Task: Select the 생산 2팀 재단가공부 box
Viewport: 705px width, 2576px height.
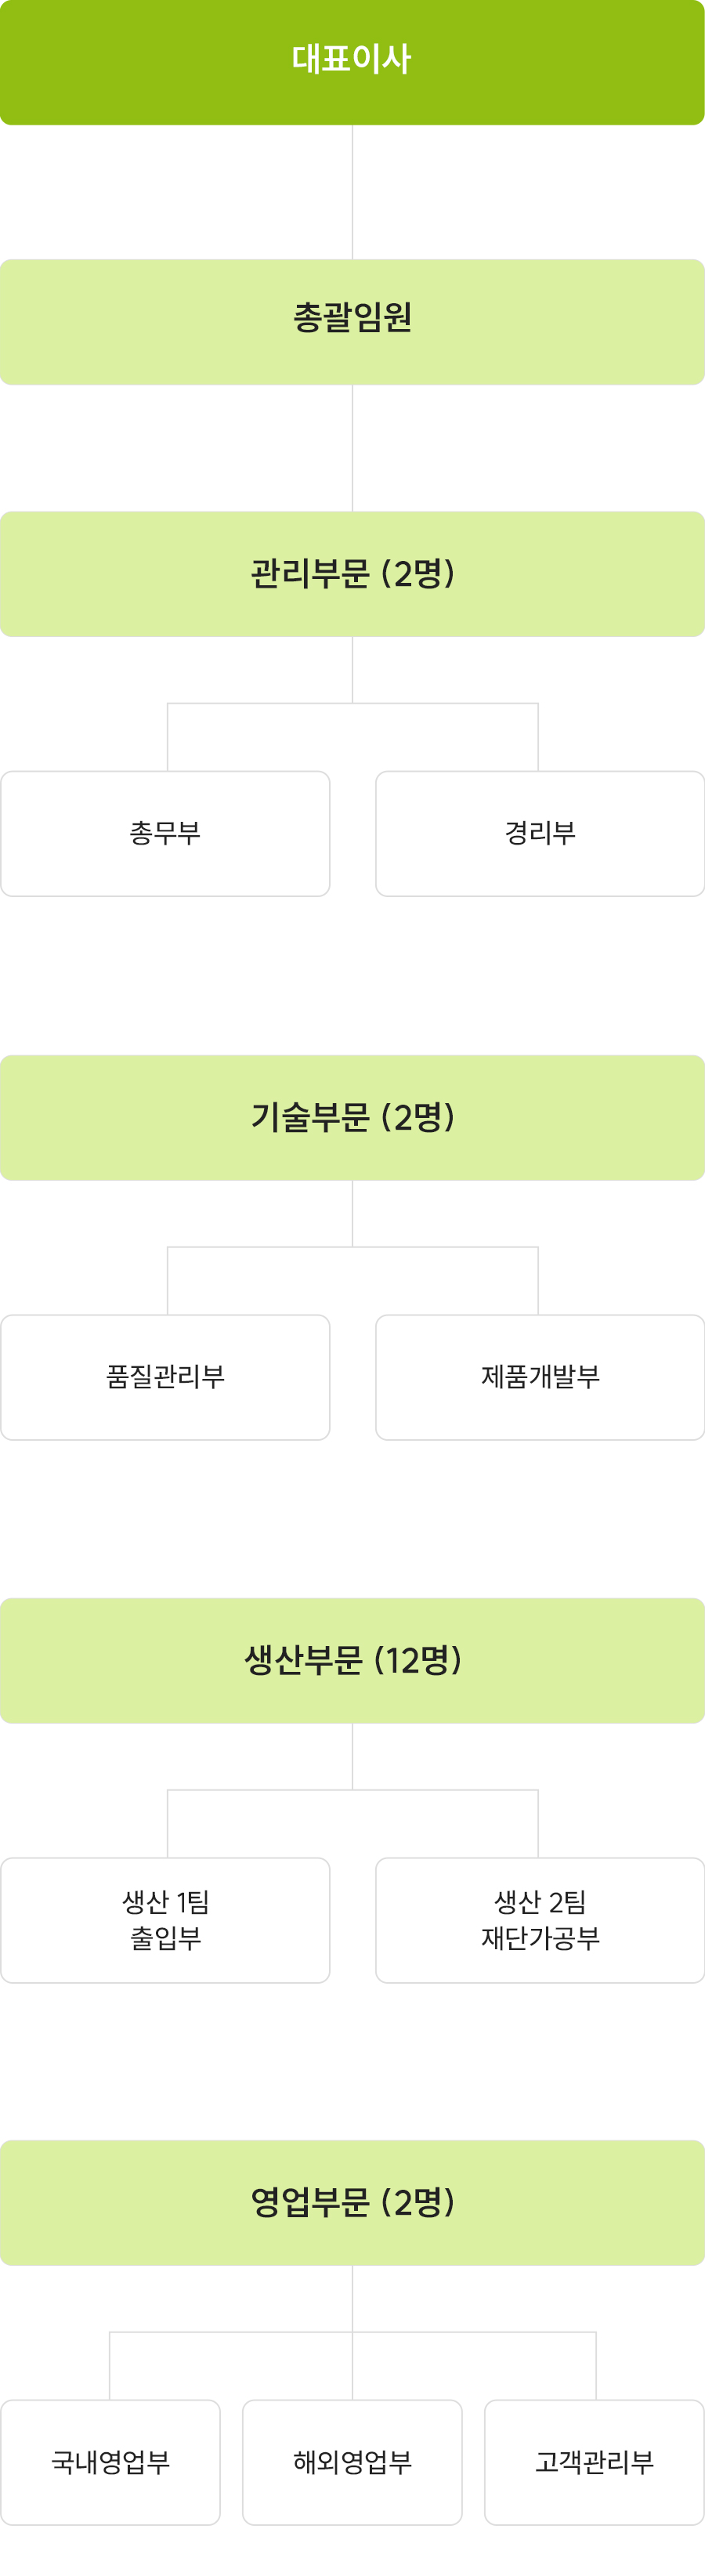Action: [x=540, y=1920]
